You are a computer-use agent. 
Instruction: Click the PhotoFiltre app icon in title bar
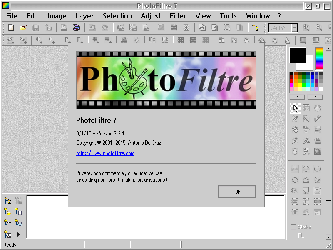[5, 6]
